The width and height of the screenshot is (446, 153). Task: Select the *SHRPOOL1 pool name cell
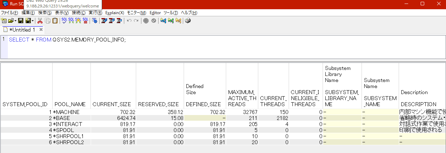[x=71, y=136]
